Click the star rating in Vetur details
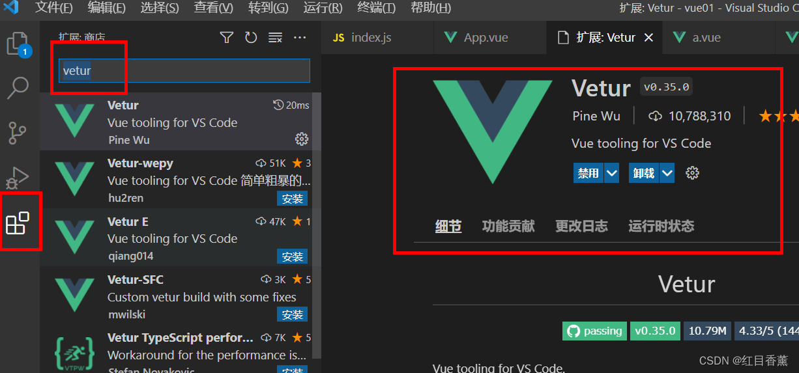799x373 pixels. click(x=779, y=117)
